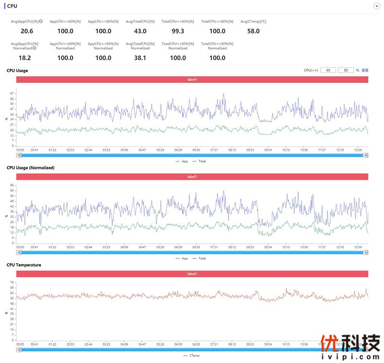384x363 pixels.
Task: Click the CPU threshold field showing 80
Action: pyautogui.click(x=346, y=70)
